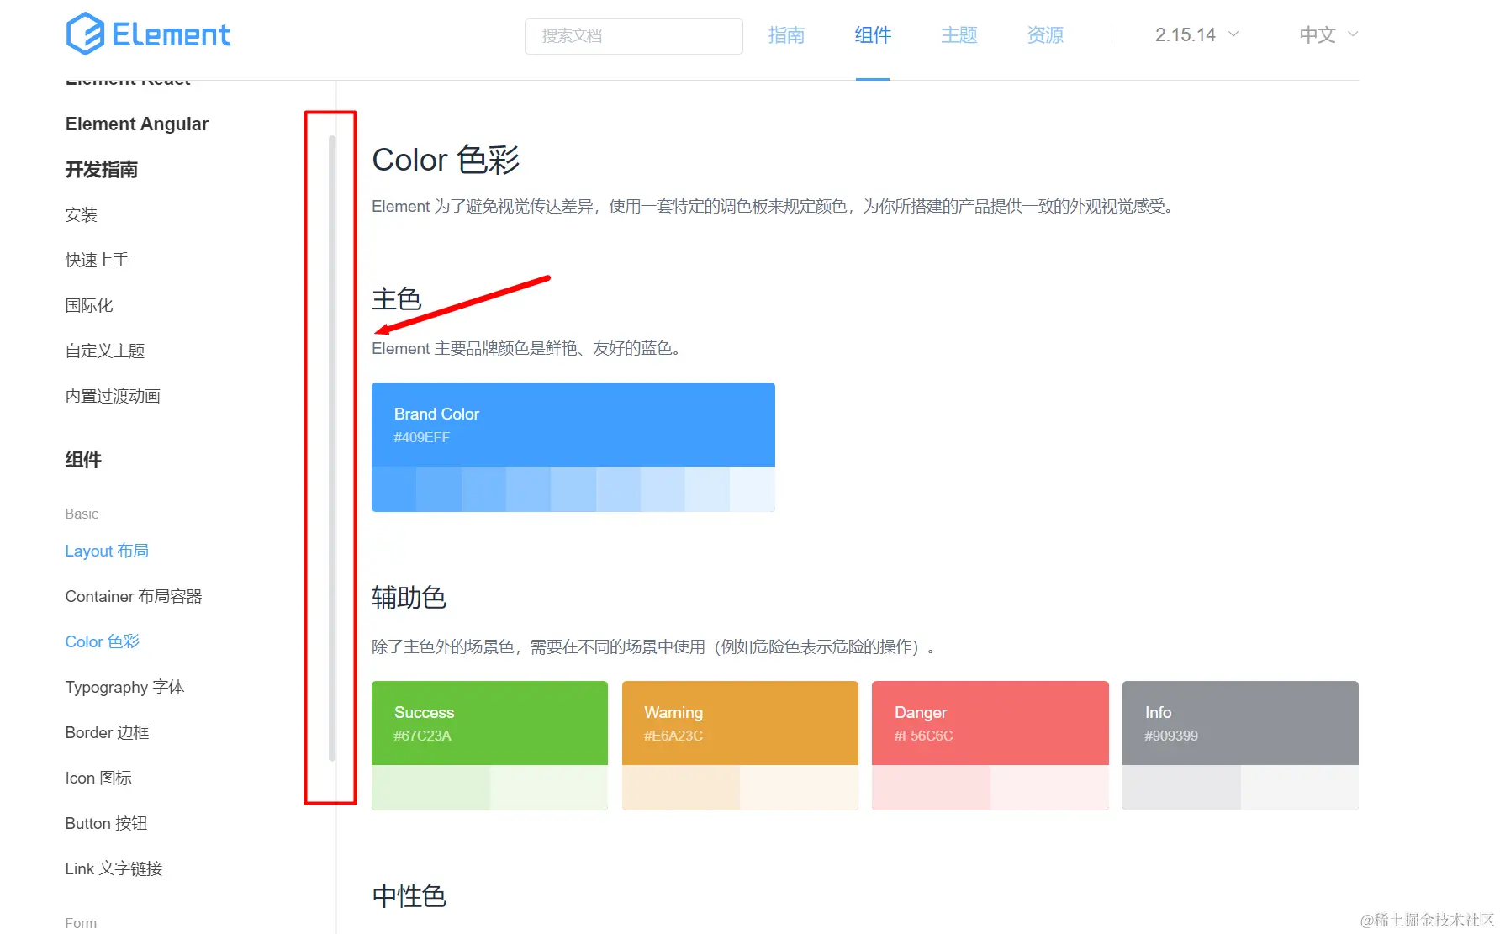
Task: Click the 组件 sidebar heading
Action: click(x=83, y=459)
